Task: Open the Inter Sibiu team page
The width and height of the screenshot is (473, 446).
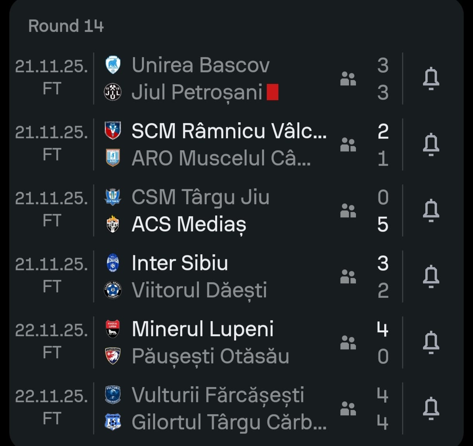Action: pos(180,263)
